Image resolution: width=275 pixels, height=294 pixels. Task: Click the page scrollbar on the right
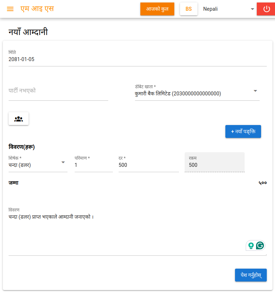[x=273, y=143]
